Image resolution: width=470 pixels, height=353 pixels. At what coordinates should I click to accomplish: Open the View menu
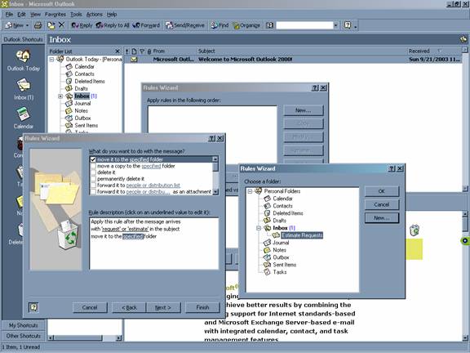(x=35, y=14)
